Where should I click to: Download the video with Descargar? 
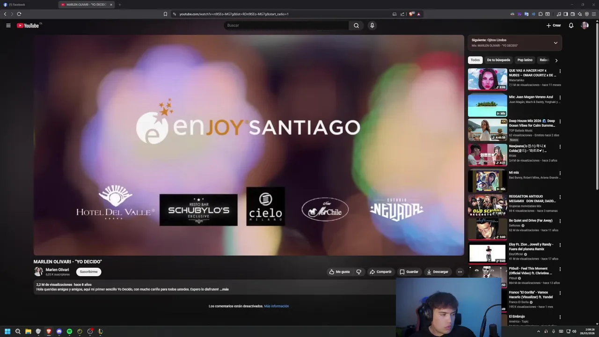pyautogui.click(x=438, y=271)
